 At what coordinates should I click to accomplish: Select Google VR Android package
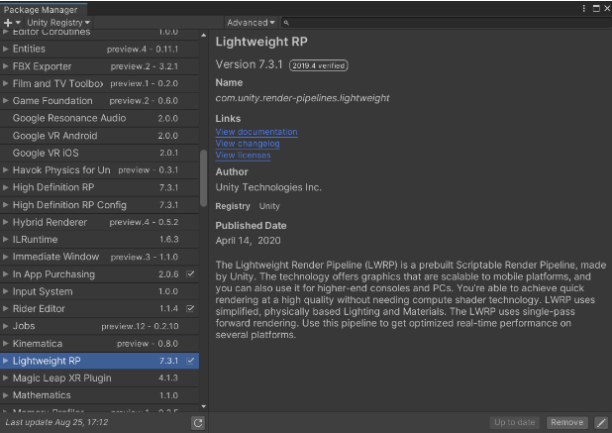(x=100, y=136)
